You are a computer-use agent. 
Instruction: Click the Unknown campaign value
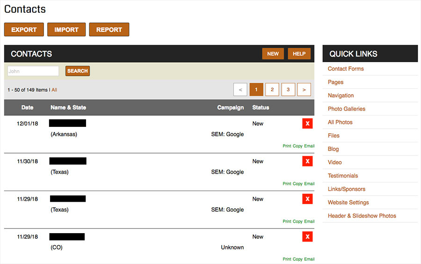coord(232,247)
